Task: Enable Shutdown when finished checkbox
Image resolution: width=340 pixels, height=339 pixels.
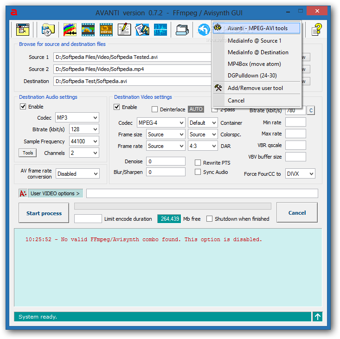Action: point(210,219)
